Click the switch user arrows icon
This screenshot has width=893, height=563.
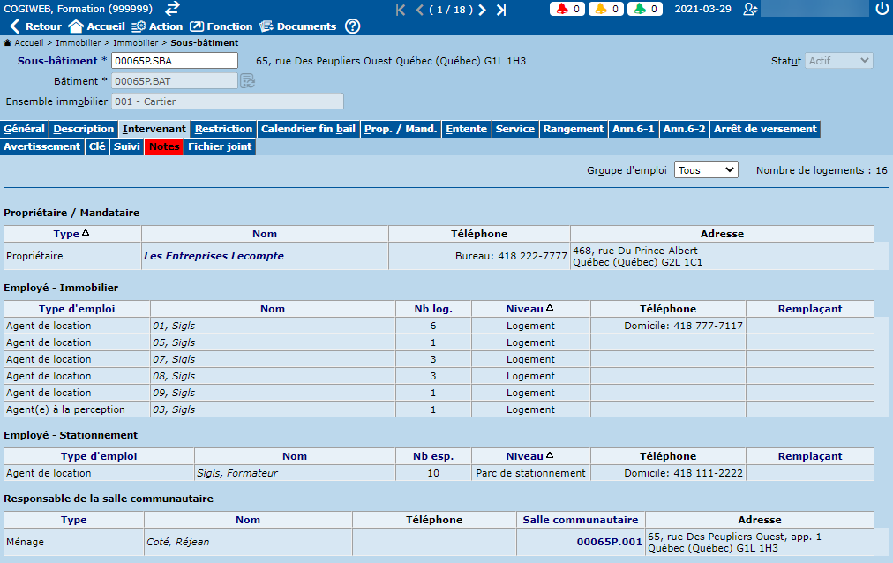coord(172,9)
